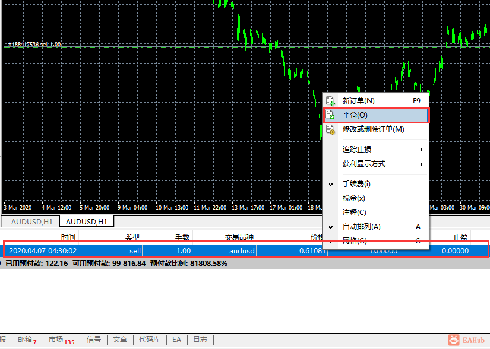
Task: Click the EAHub logo icon
Action: [x=454, y=340]
